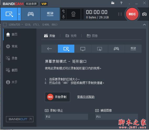The width and height of the screenshot is (149, 130).
Task: Open the 关于 about sidebar item
Action: [12, 82]
